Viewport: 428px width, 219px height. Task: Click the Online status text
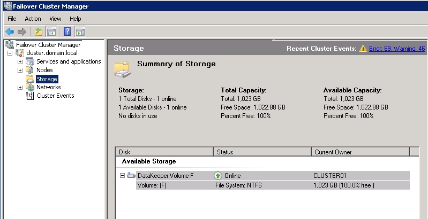[x=232, y=176]
